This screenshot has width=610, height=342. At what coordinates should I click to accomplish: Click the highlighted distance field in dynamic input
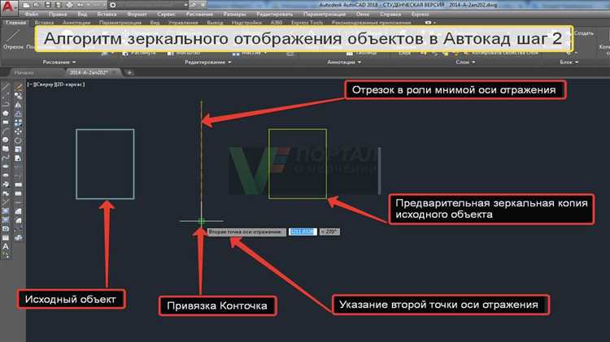(x=303, y=232)
